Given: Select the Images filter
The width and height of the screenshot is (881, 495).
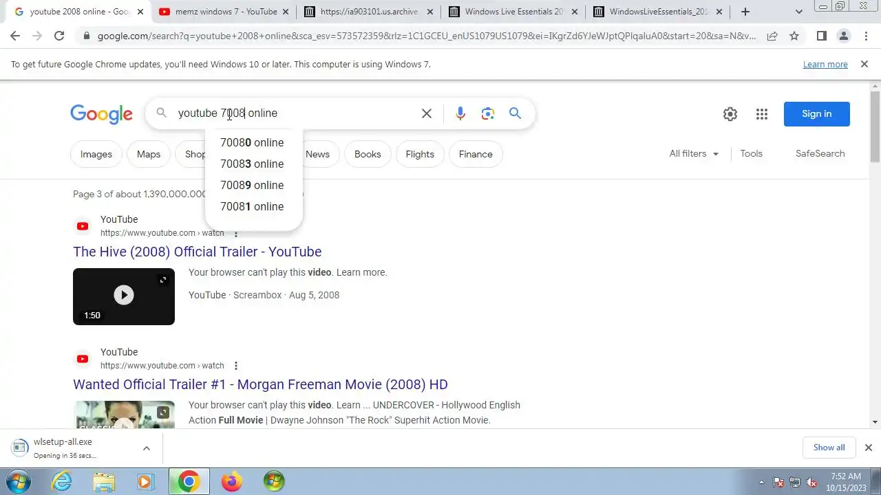Looking at the screenshot, I should pos(96,154).
